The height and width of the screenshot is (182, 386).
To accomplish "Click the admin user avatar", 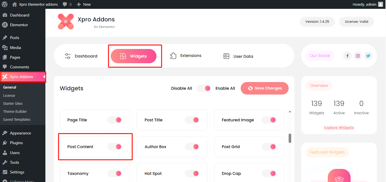I will pos(380,4).
